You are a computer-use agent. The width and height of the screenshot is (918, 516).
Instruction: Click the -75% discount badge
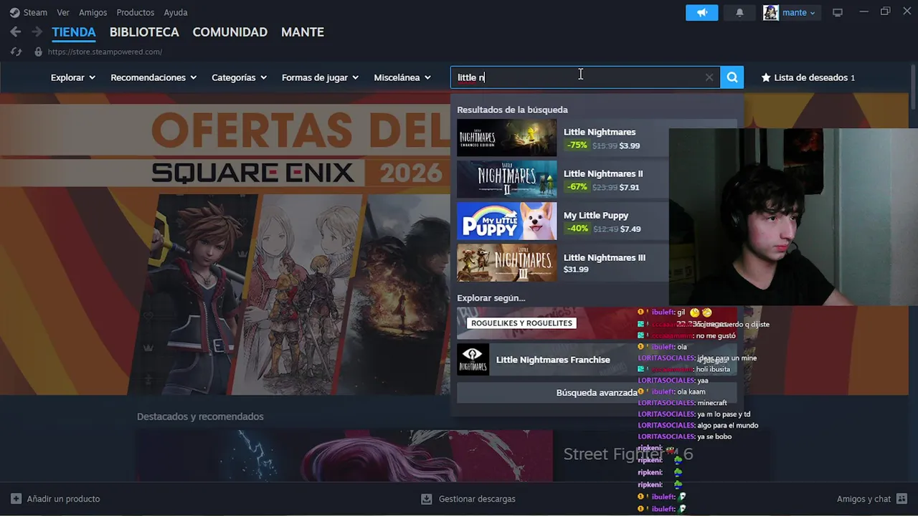tap(577, 145)
